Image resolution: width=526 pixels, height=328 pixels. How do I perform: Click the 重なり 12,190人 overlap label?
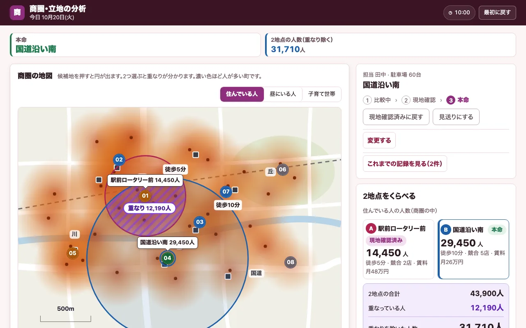tap(150, 208)
